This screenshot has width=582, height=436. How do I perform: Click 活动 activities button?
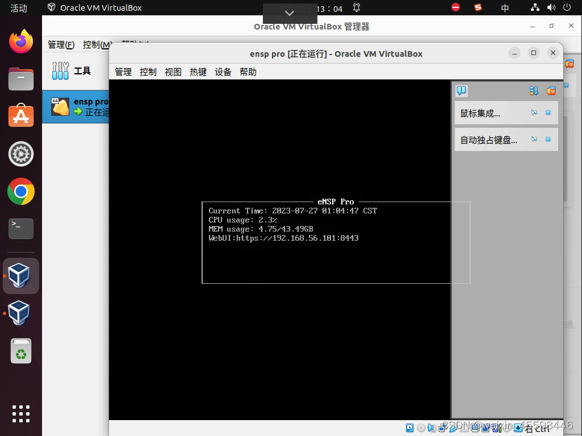pyautogui.click(x=19, y=8)
